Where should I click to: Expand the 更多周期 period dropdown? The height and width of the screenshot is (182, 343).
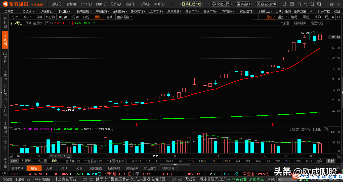(x=124, y=17)
